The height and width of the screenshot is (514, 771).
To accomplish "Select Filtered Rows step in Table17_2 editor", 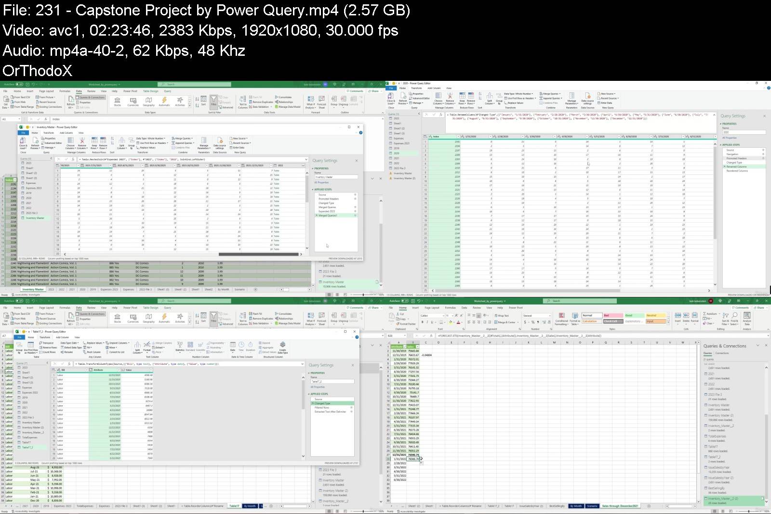I will (x=332, y=408).
